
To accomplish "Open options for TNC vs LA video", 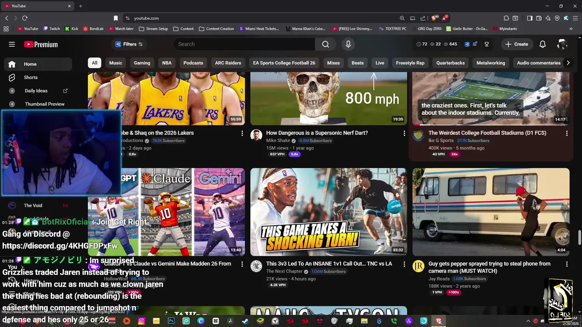I will pyautogui.click(x=404, y=264).
